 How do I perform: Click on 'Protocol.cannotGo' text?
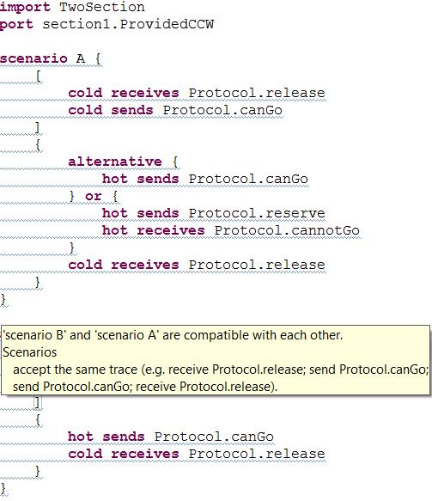click(x=287, y=230)
